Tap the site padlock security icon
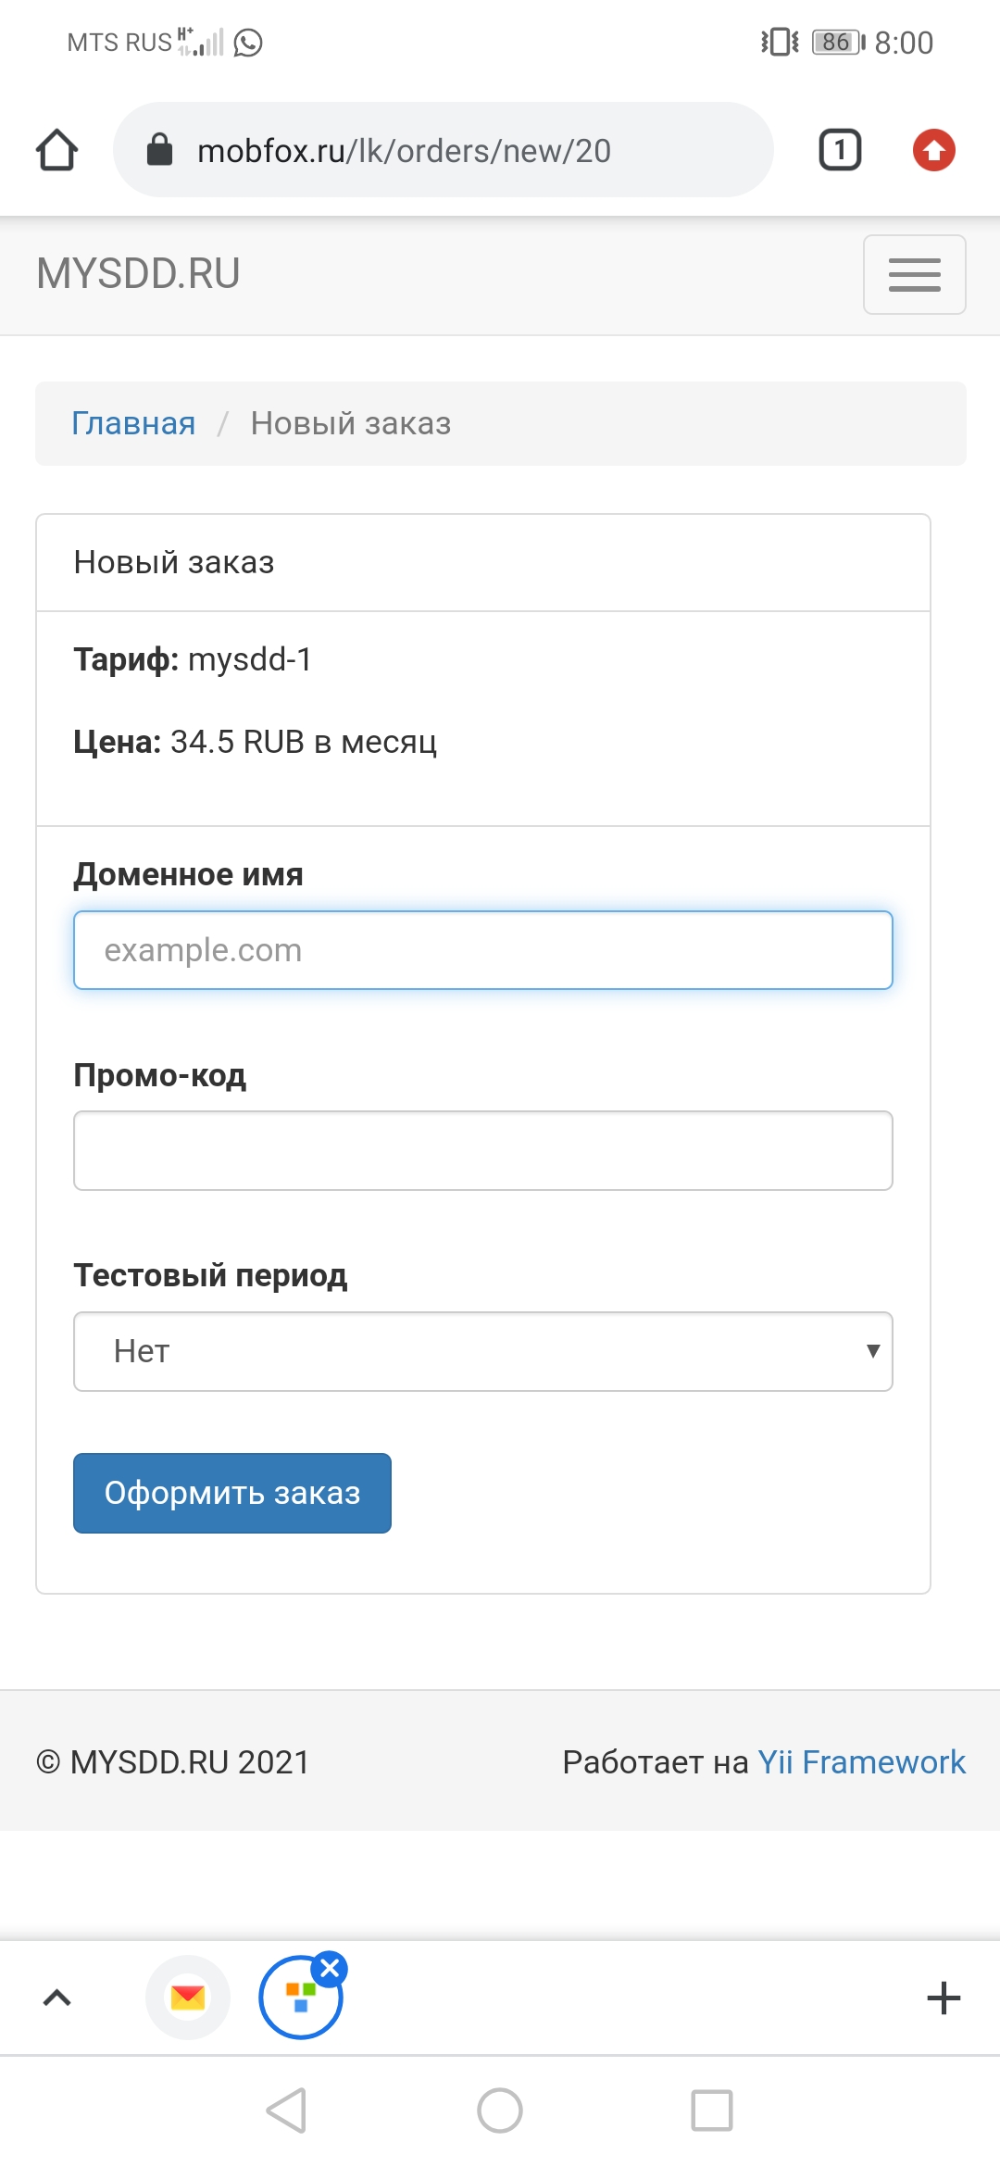 pos(160,150)
